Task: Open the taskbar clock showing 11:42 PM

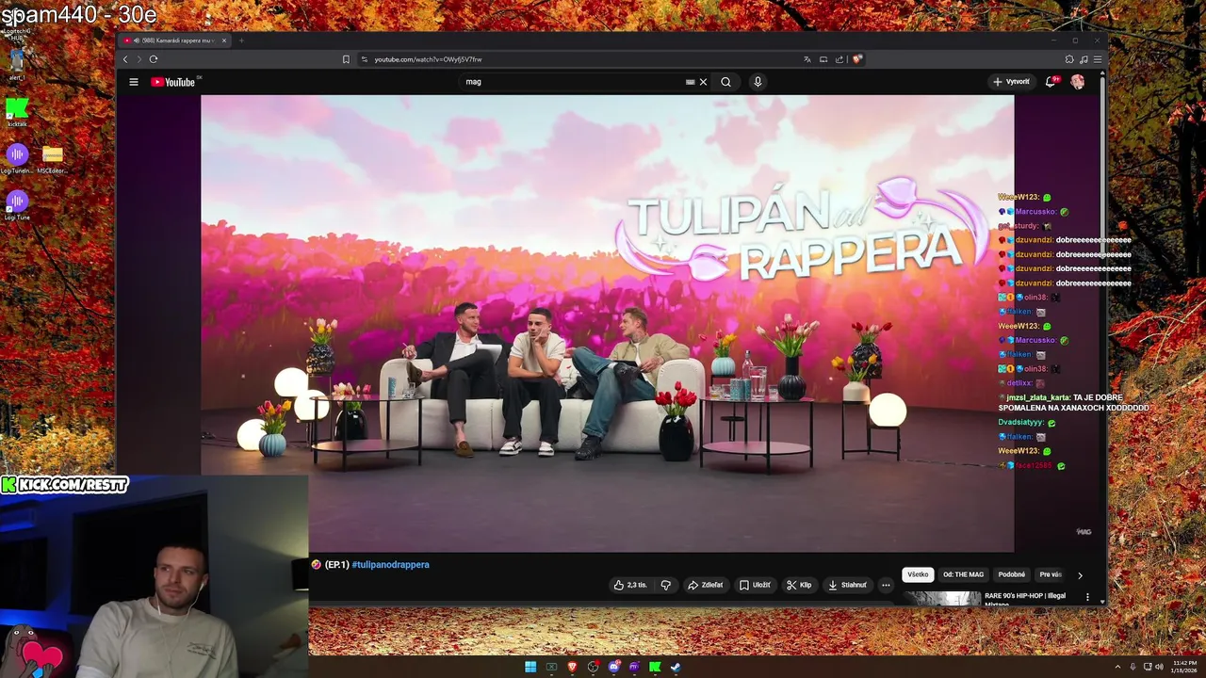Action: click(x=1183, y=667)
